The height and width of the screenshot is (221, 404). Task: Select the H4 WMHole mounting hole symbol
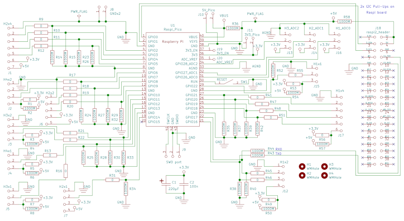pyautogui.click(x=325, y=175)
